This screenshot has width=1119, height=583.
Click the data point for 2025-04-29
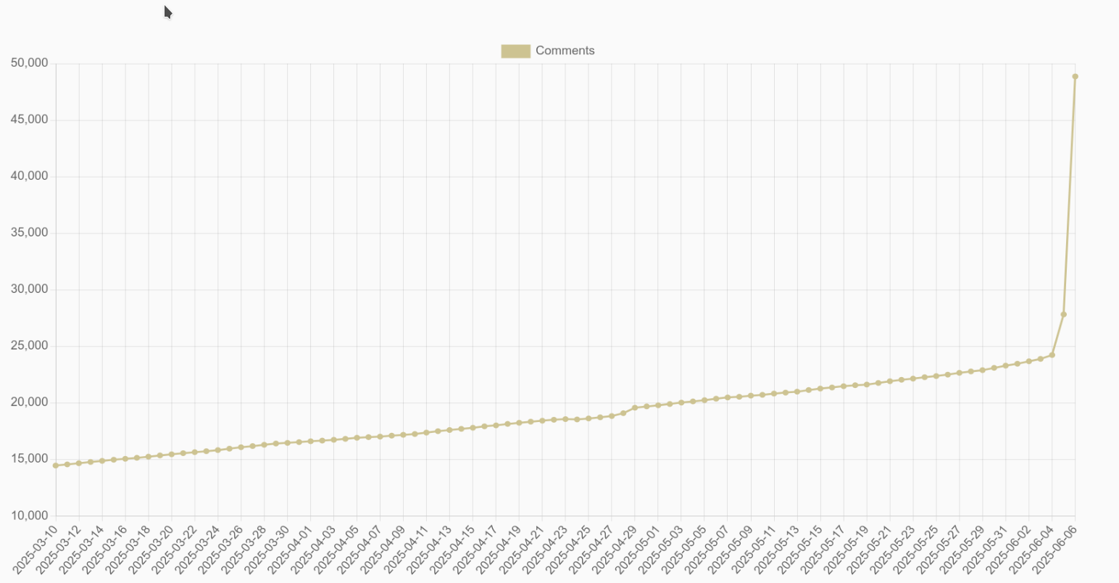(x=635, y=408)
